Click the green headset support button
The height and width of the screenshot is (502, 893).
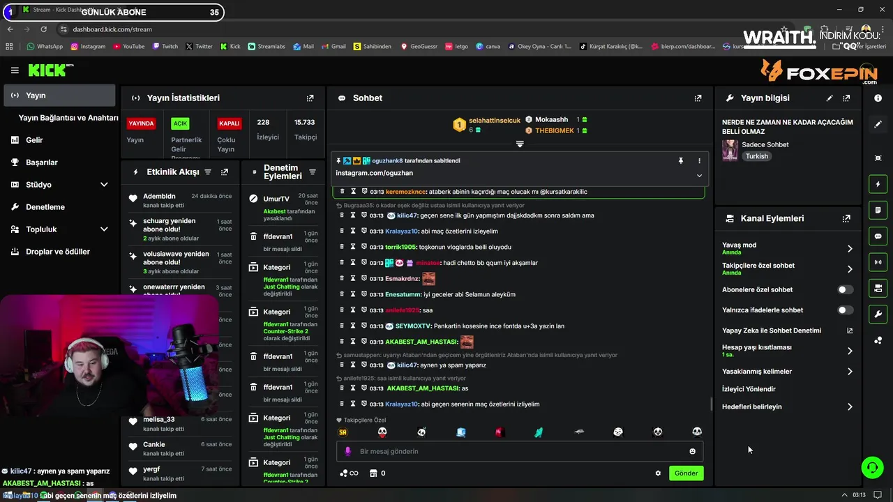point(872,467)
